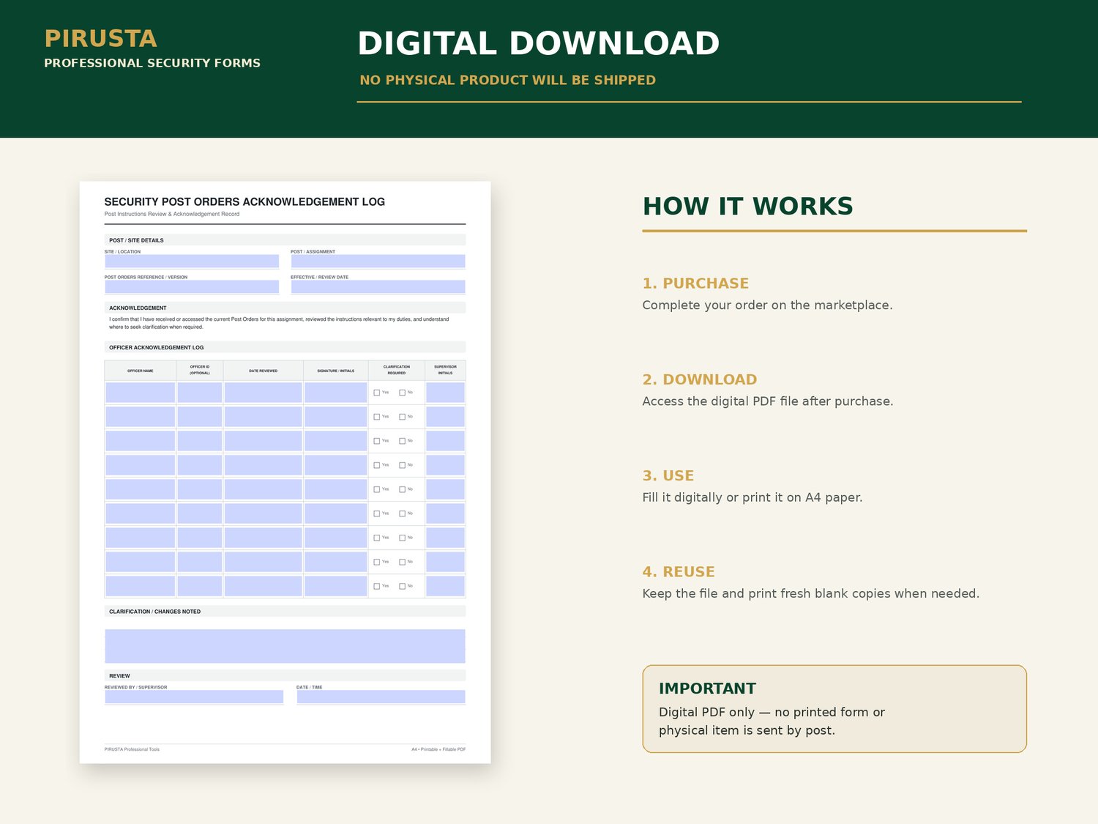Click the 'CLARIFICATION REQUIRED' column header

[396, 370]
